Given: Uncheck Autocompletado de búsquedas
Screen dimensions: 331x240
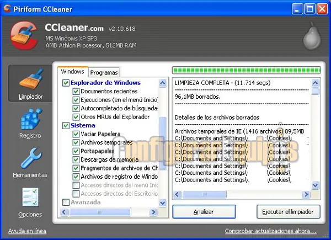Looking at the screenshot, I should 76,108.
